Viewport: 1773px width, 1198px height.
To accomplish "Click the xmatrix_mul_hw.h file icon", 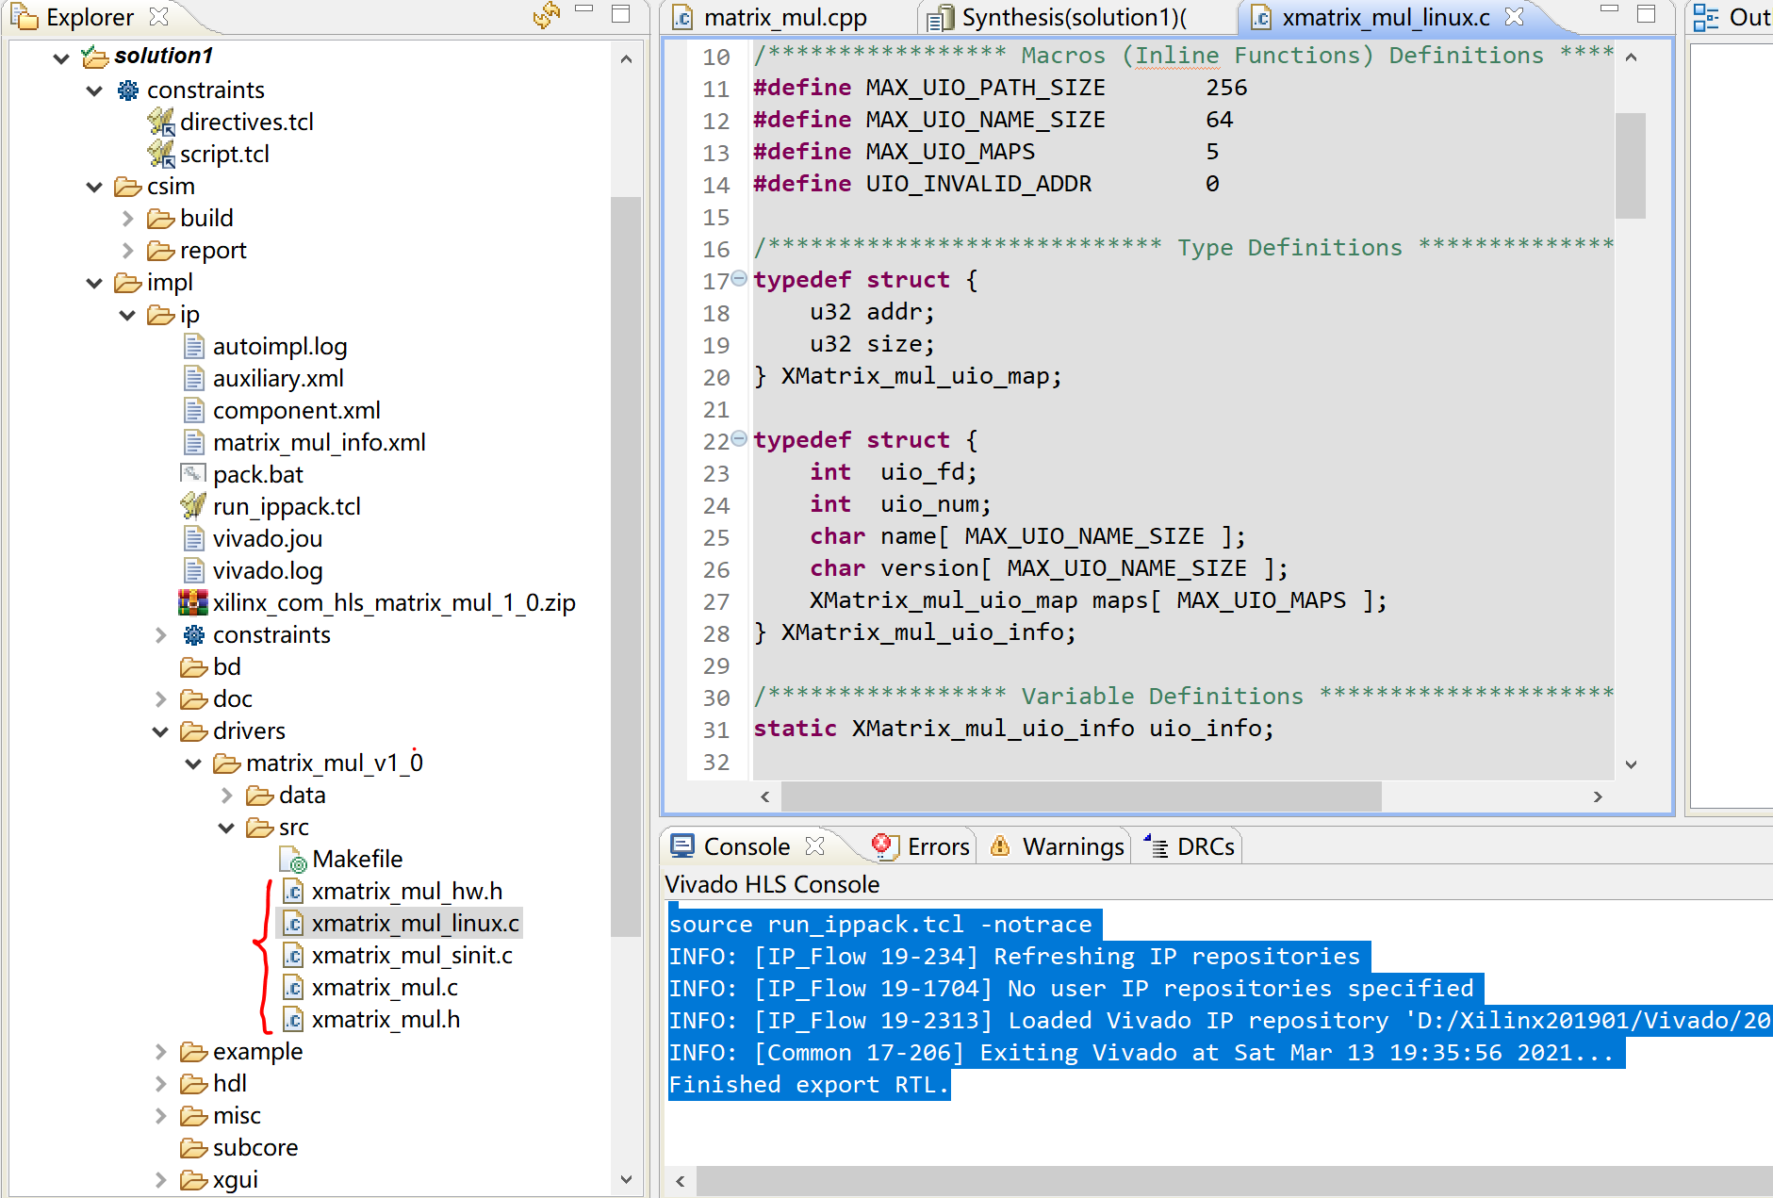I will (293, 891).
